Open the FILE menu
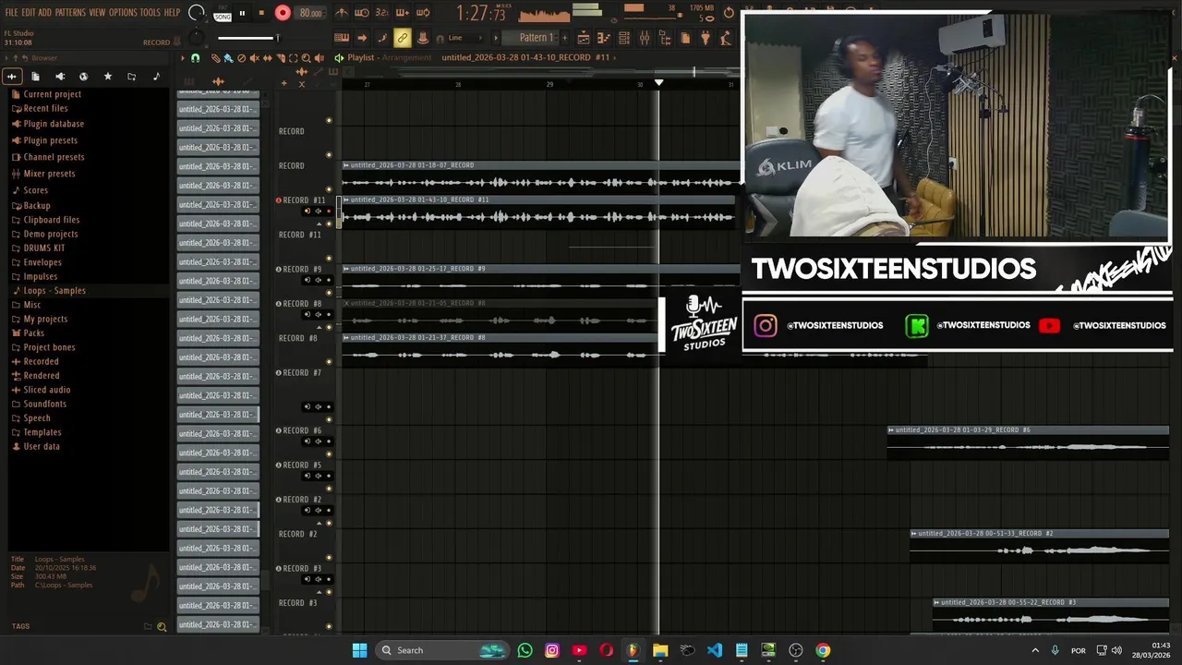Screen dimensions: 1182x665 [11, 12]
